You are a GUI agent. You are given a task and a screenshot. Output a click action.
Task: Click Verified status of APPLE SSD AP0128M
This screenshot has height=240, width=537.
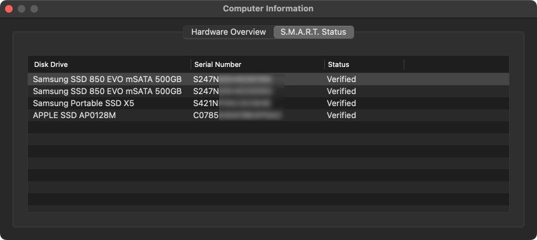(x=341, y=116)
